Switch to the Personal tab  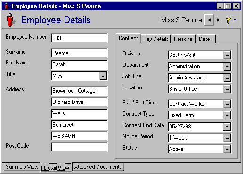(184, 39)
